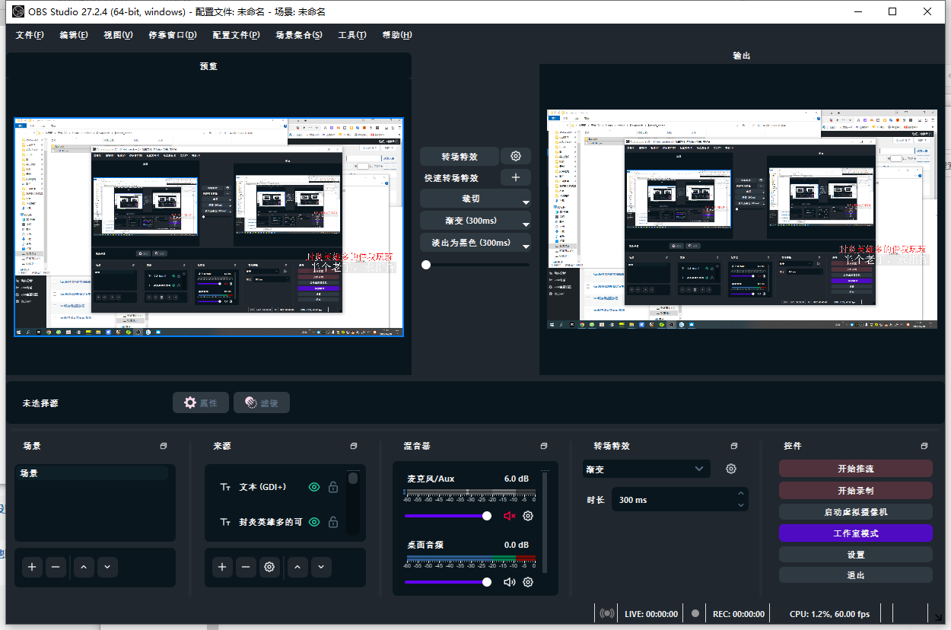
Task: Unmute the 麦克风/Aux channel
Action: 510,516
